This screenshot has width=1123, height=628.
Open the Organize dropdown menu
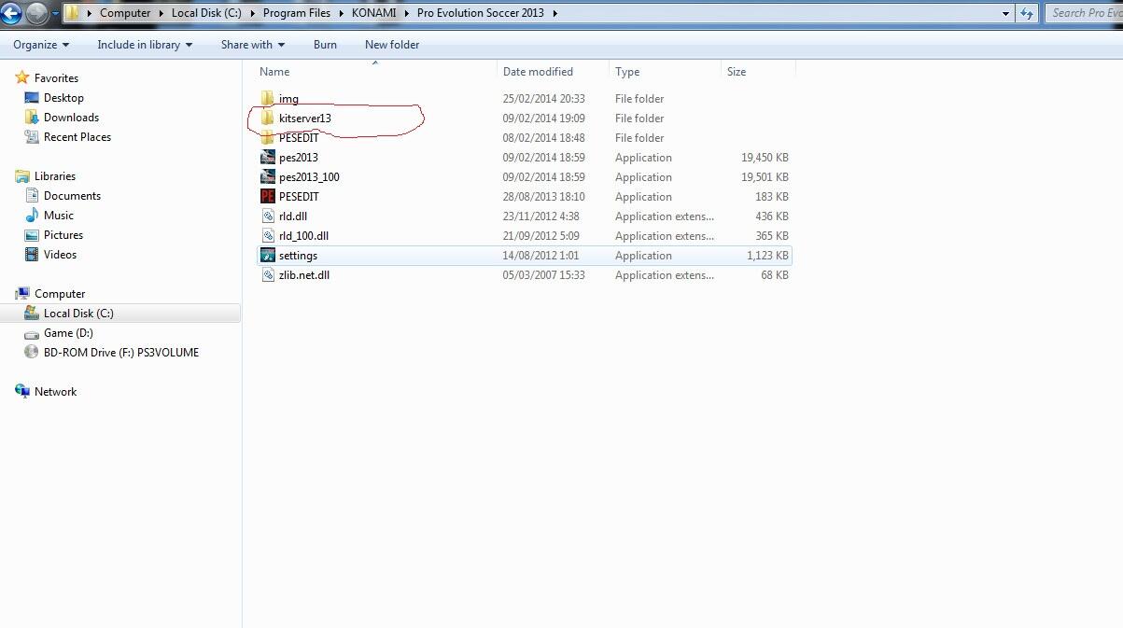tap(41, 44)
